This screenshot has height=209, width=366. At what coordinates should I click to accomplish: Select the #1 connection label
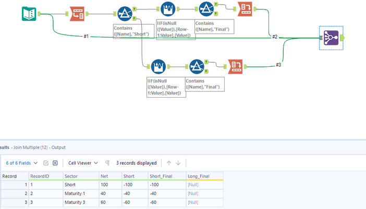point(86,36)
